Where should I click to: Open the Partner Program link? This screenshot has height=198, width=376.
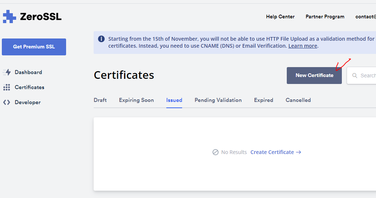[x=325, y=16]
